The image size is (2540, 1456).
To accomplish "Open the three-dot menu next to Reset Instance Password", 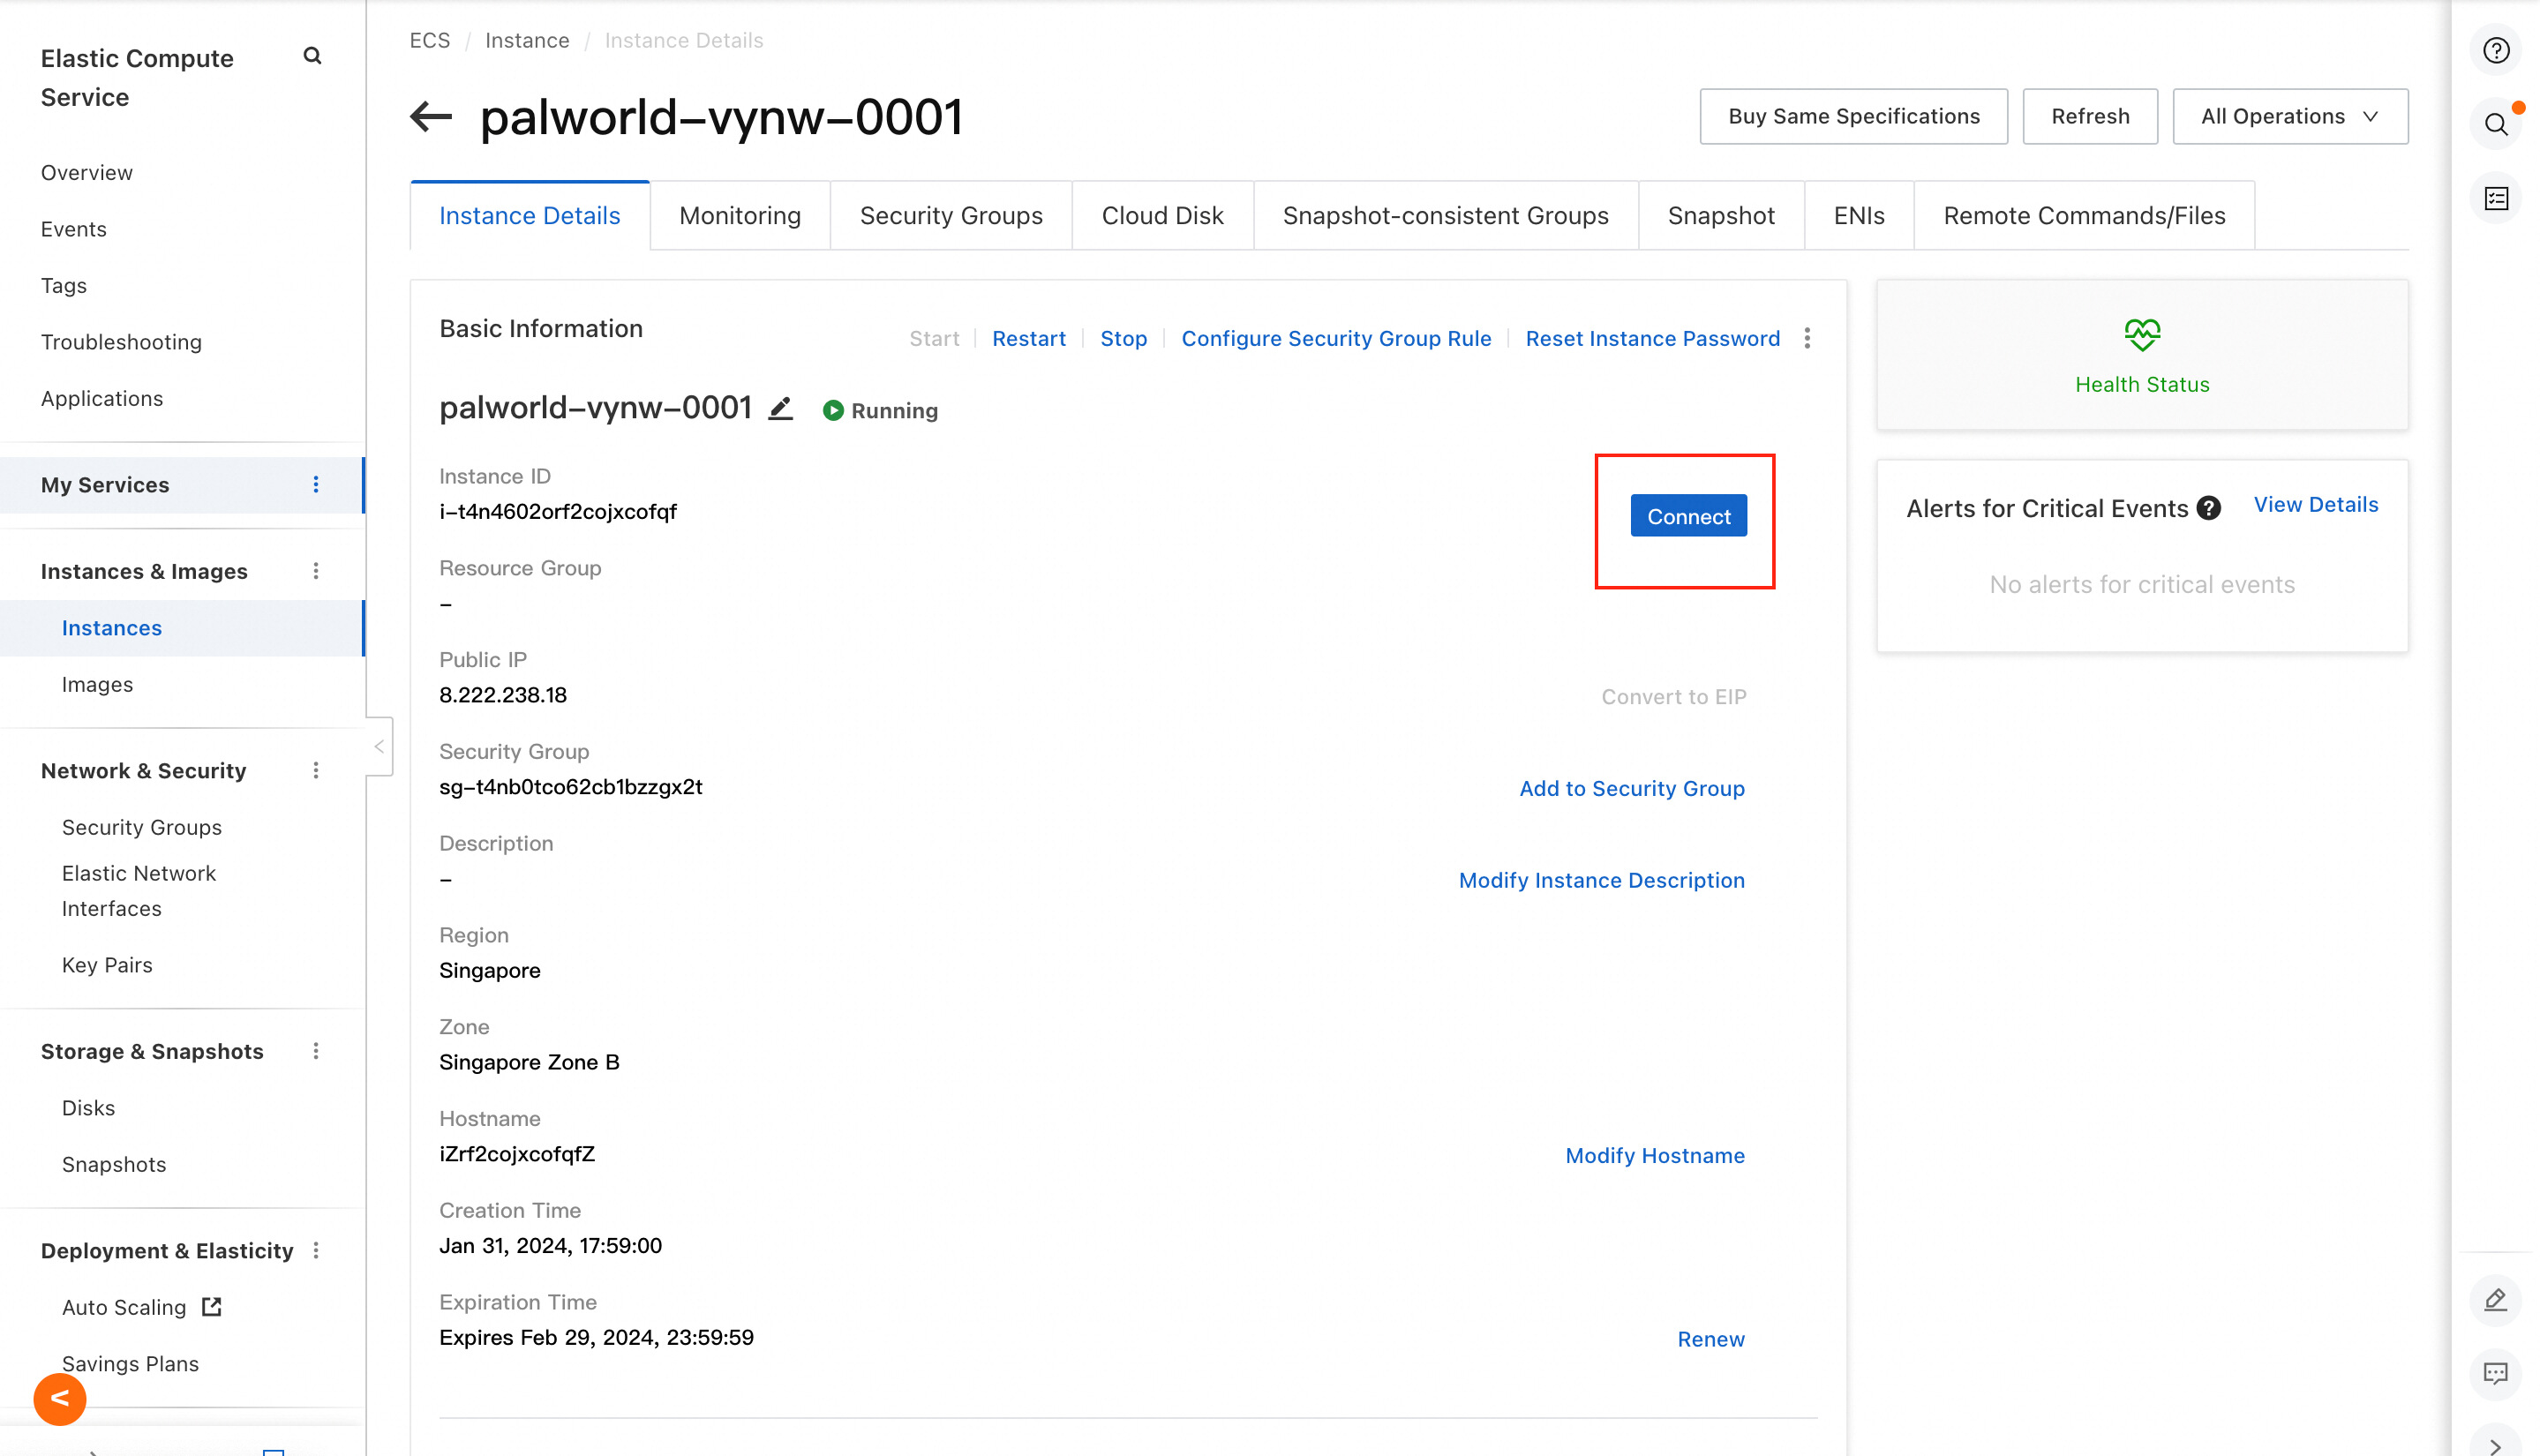I will coord(1807,338).
